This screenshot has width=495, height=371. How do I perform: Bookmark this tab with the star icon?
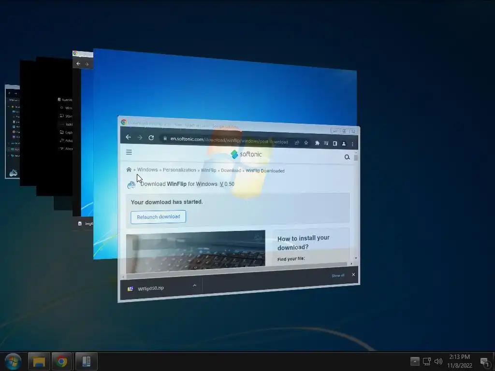306,143
